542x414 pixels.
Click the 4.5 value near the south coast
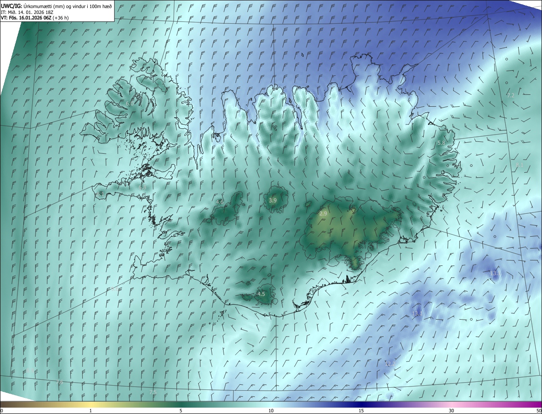261,294
